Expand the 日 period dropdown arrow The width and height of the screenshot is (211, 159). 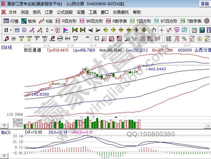(10, 30)
